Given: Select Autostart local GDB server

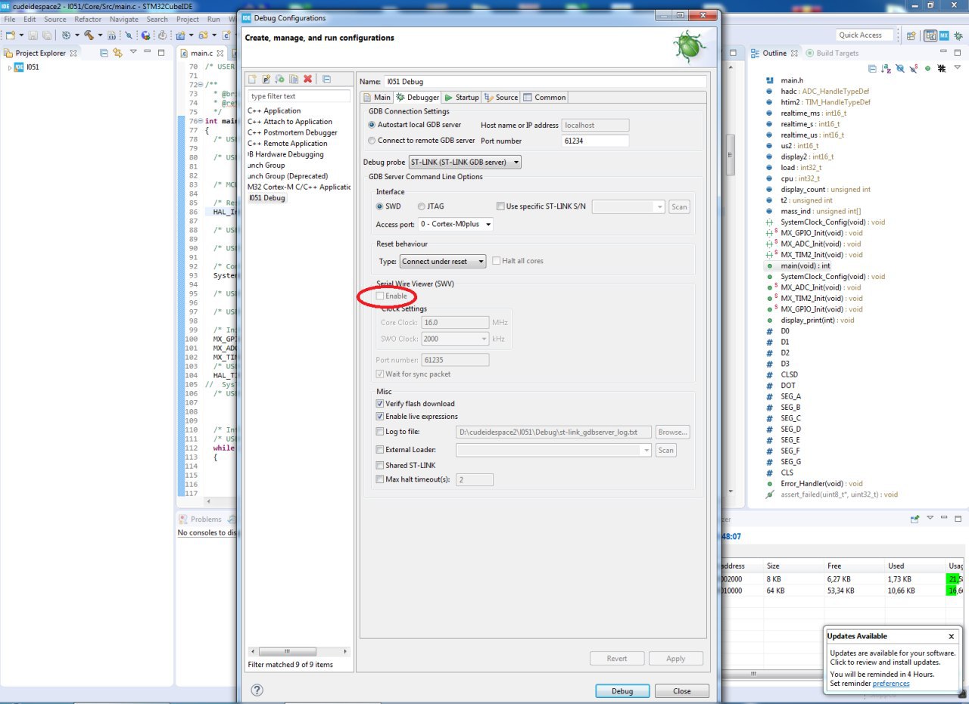Looking at the screenshot, I should [x=372, y=125].
